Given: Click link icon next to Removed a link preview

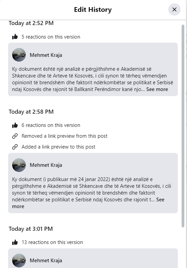Looking at the screenshot, I should (x=15, y=136).
